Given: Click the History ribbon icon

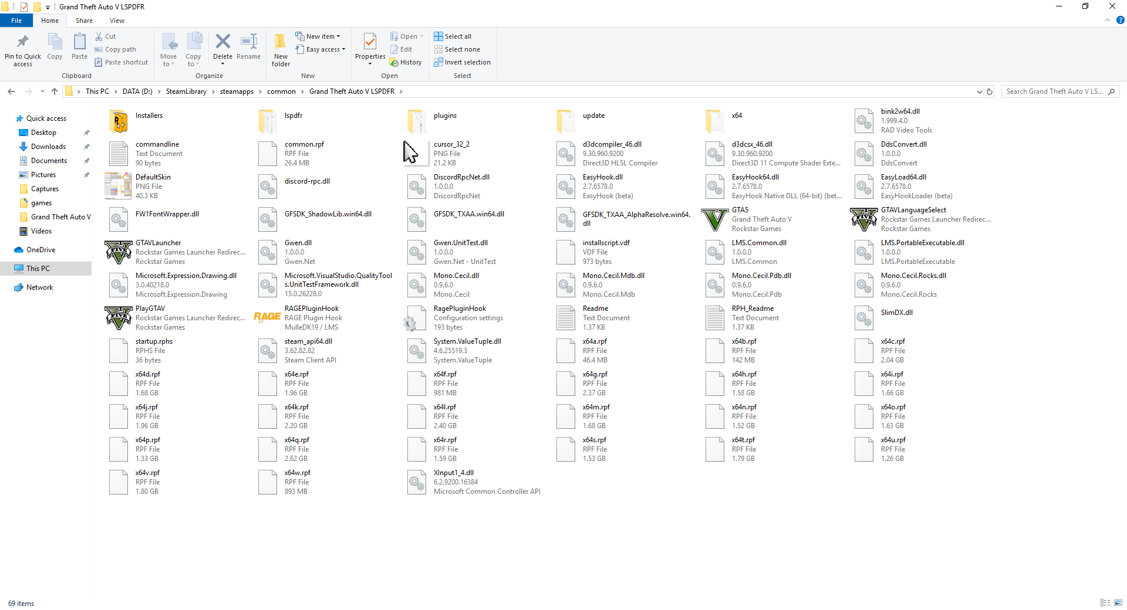Looking at the screenshot, I should pyautogui.click(x=406, y=62).
